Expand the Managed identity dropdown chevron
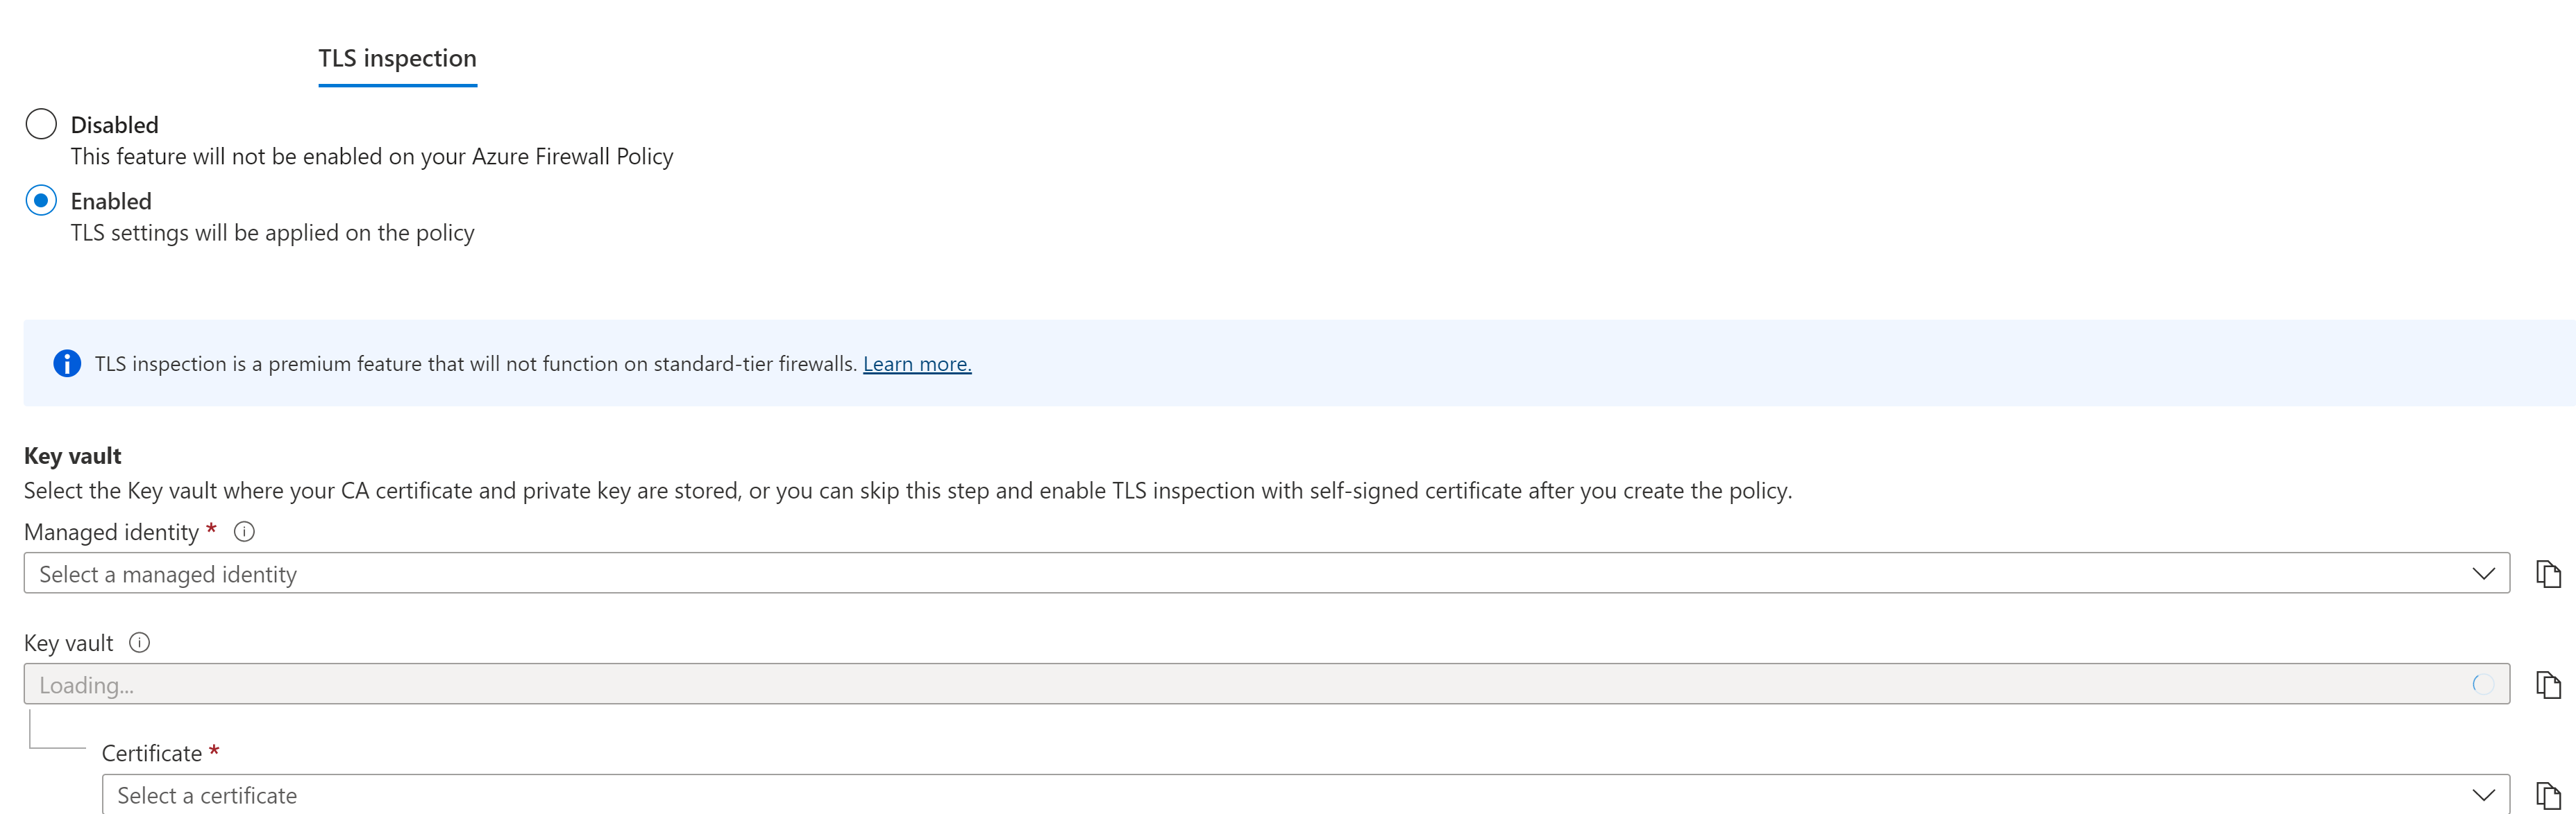 2484,573
